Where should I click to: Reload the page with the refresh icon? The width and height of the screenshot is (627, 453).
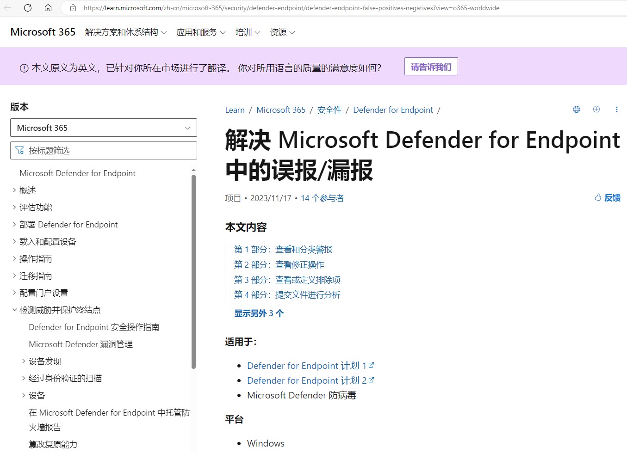pos(28,8)
